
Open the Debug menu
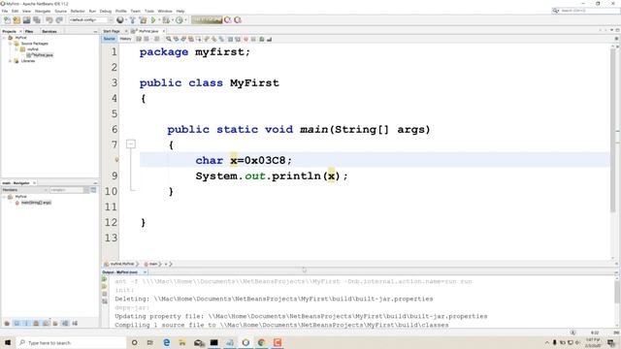106,11
